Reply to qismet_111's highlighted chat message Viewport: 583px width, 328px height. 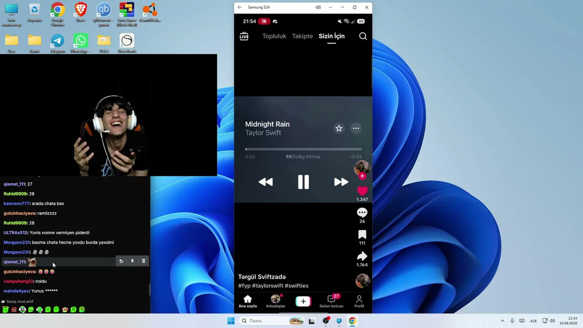121,261
